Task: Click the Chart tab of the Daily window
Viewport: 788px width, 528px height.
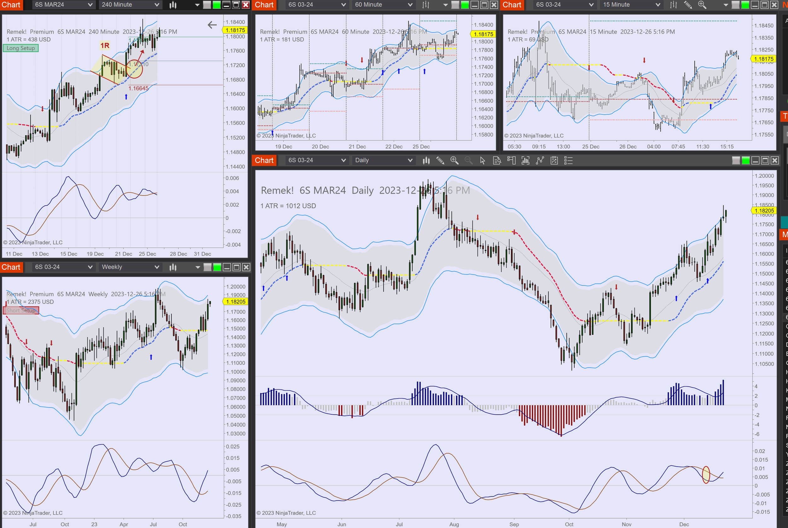Action: coord(264,160)
